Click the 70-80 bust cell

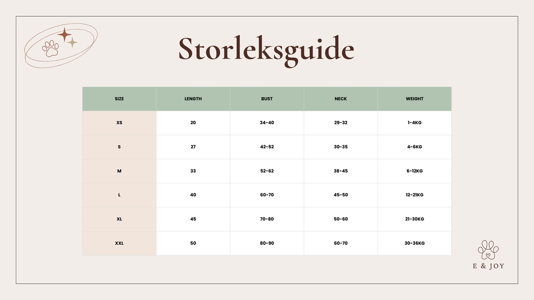coord(267,219)
